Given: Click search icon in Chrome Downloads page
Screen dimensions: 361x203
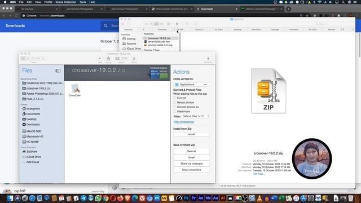Looking at the screenshot, I should click(105, 26).
